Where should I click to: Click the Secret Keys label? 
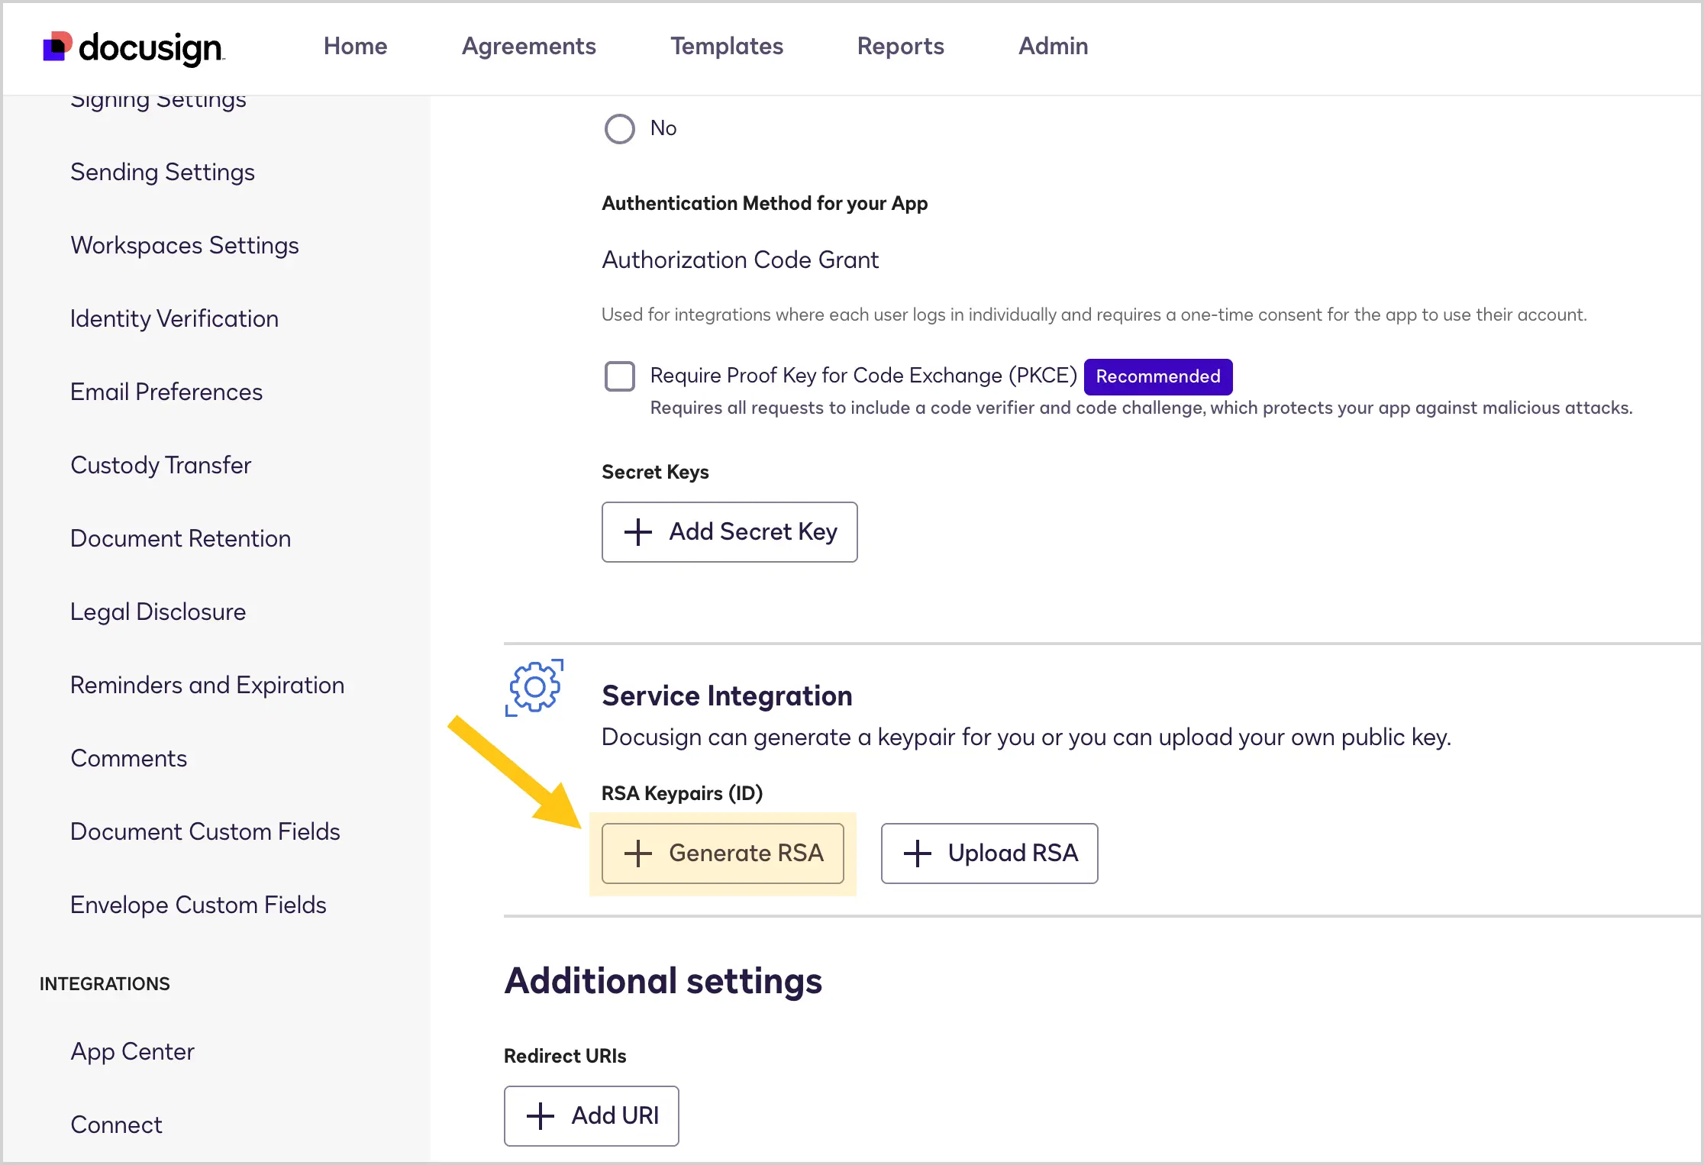click(655, 473)
